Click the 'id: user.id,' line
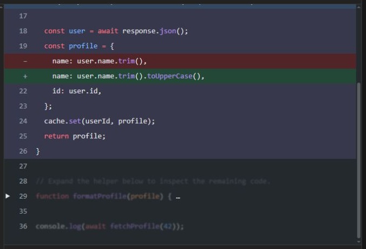Viewport: 366px width, 249px height. [77, 91]
